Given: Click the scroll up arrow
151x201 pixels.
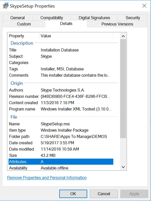Looking at the screenshot, I should click(123, 36).
